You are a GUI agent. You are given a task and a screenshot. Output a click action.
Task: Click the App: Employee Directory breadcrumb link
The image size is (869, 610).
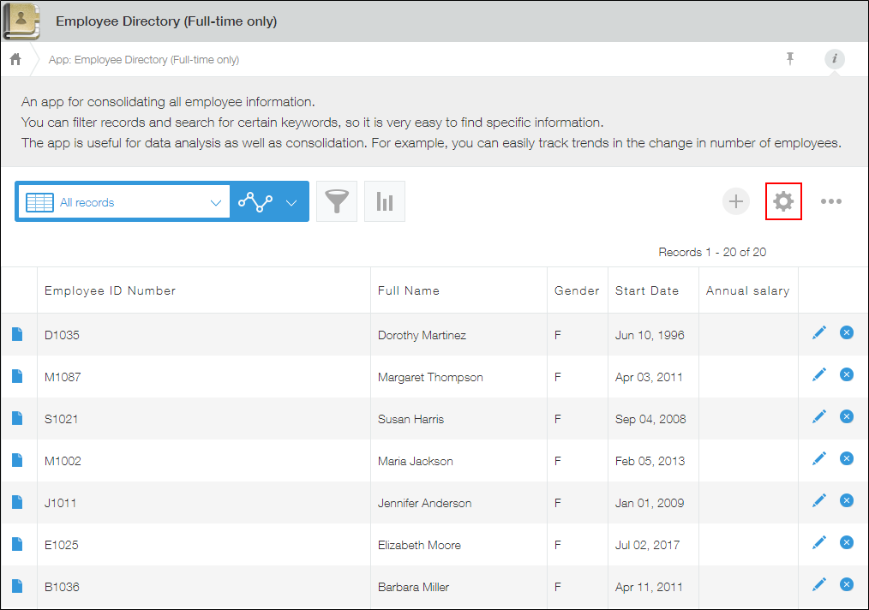tap(143, 60)
